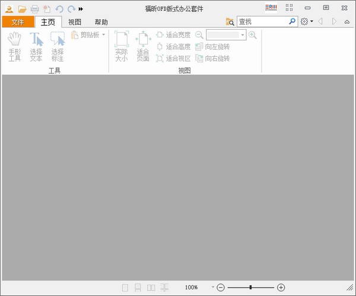Screen dimensions: 356x296
Task: Open the File (文件) menu
Action: click(18, 22)
